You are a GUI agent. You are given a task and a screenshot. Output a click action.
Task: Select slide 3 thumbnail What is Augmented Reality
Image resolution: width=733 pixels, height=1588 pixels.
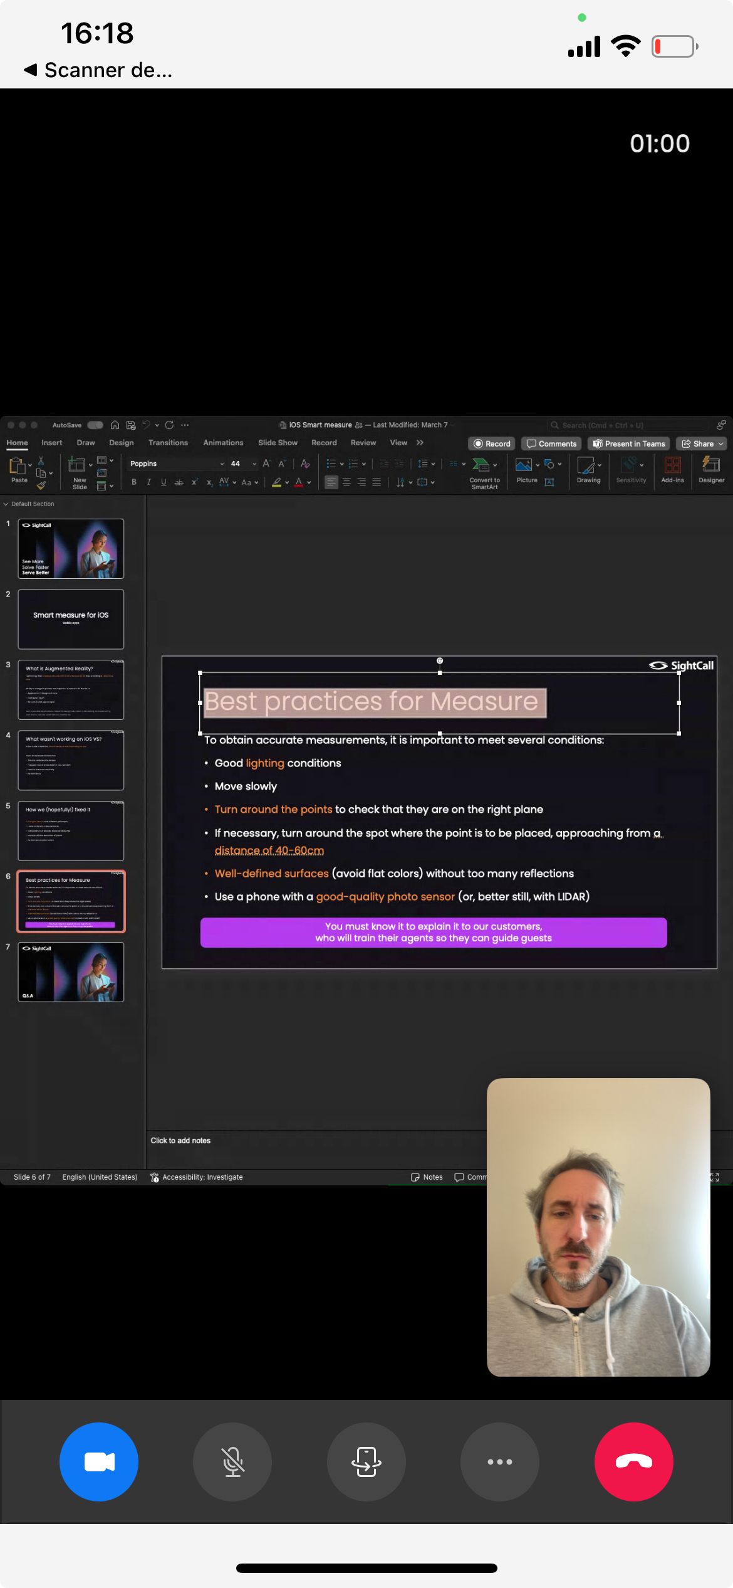coord(71,689)
